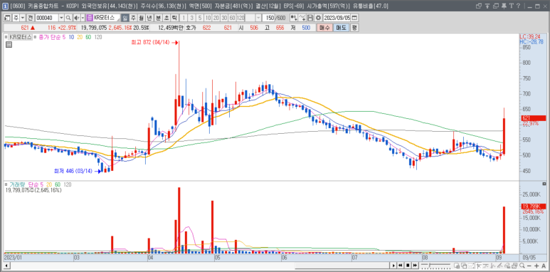
Task: Select the 월 monthly period button
Action: point(141,18)
